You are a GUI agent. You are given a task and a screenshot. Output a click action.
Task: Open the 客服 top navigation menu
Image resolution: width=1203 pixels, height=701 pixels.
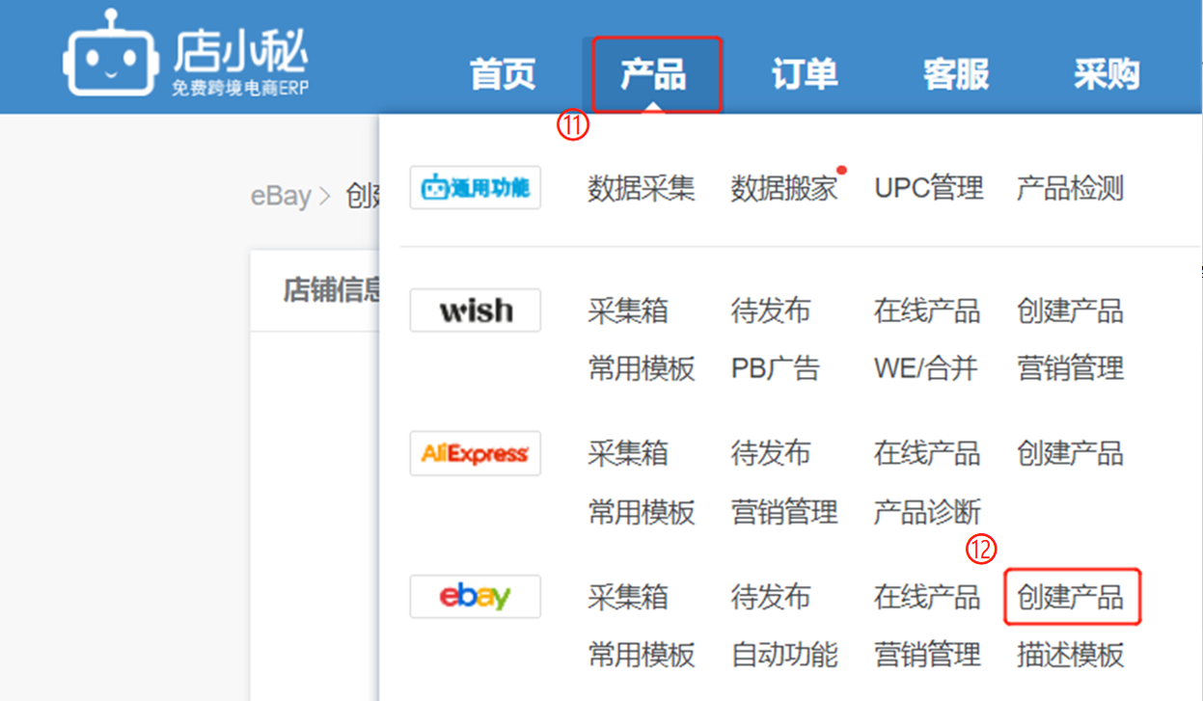coord(955,74)
